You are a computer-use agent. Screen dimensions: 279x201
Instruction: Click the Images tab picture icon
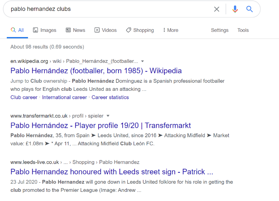(x=36, y=30)
